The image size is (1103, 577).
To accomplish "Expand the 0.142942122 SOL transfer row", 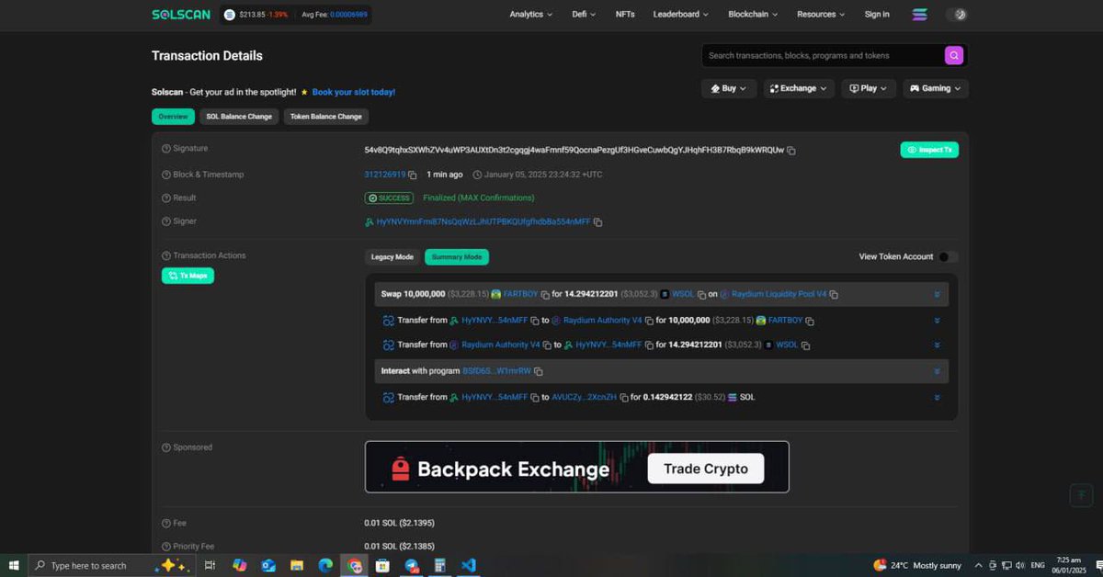I will pos(937,398).
